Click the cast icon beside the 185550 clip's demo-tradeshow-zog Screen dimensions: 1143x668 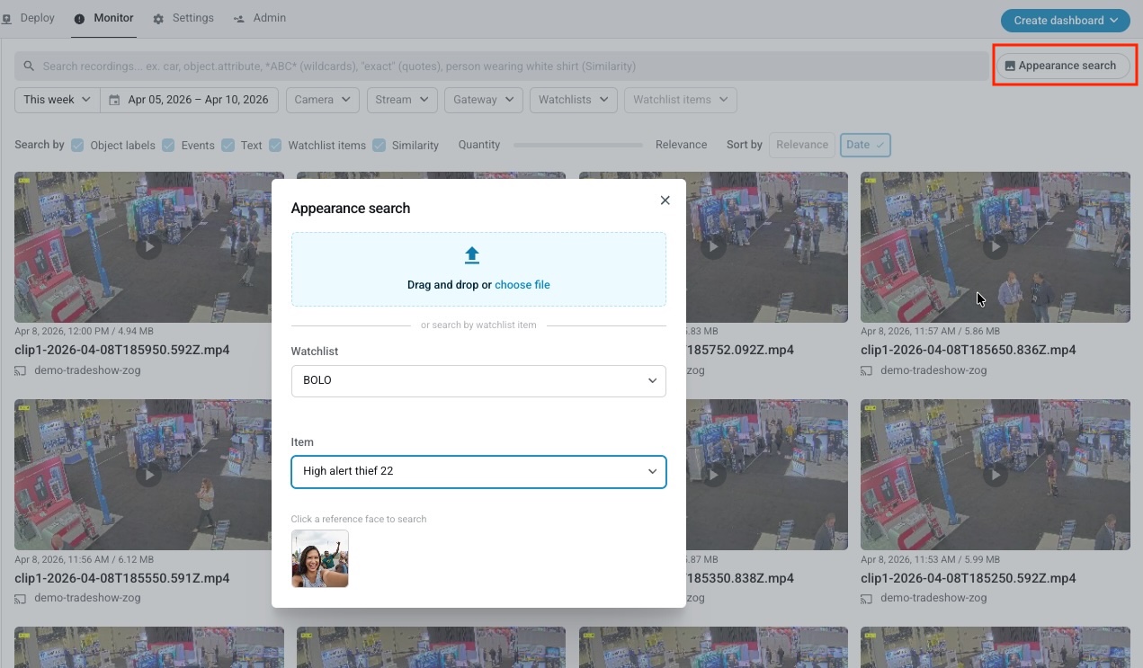(x=21, y=598)
